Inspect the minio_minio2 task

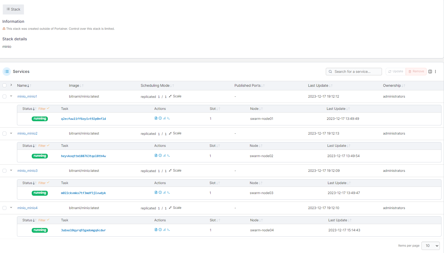pyautogui.click(x=160, y=155)
